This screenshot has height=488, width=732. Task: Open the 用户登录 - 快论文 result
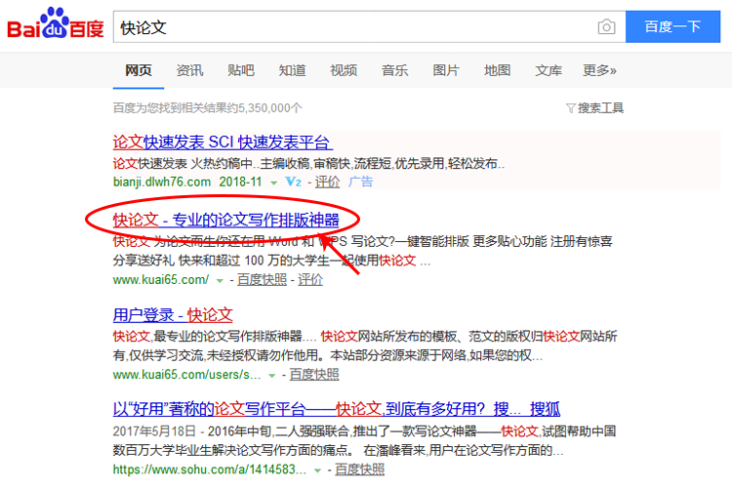tap(173, 314)
